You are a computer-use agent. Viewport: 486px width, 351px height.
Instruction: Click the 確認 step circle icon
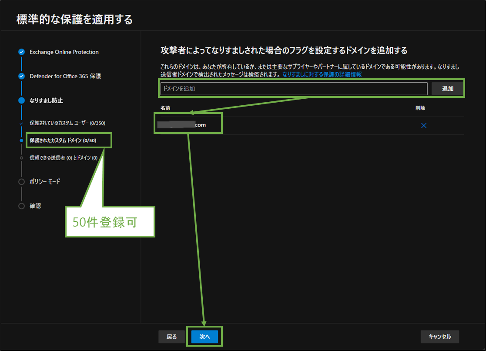coord(21,206)
